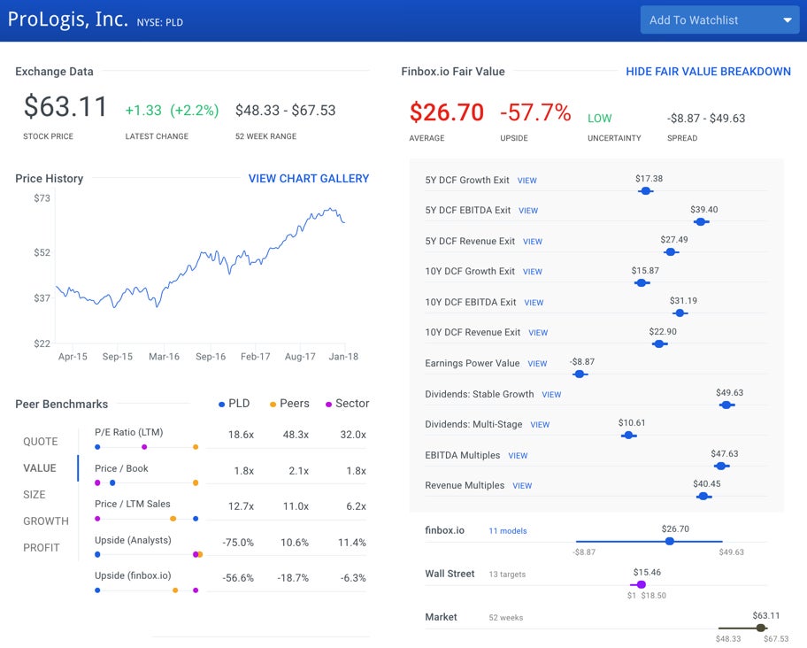Viewport: 807px width, 648px height.
Task: Click the Upside (finbox.io) value -56.6%
Action: (238, 578)
